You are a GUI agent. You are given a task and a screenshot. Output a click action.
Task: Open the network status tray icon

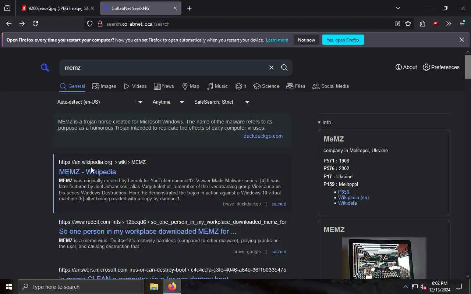coord(414,287)
